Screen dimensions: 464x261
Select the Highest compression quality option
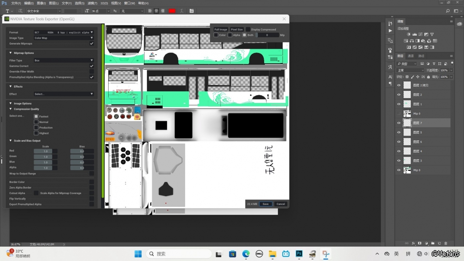point(36,133)
